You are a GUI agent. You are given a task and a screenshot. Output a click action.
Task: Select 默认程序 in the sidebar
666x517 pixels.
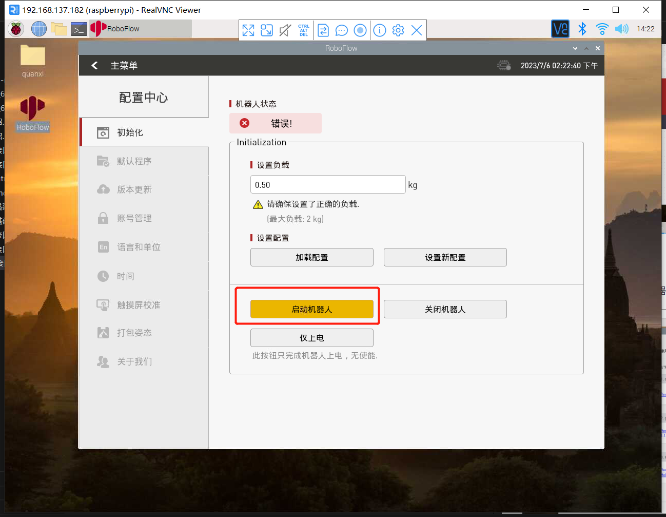(134, 161)
